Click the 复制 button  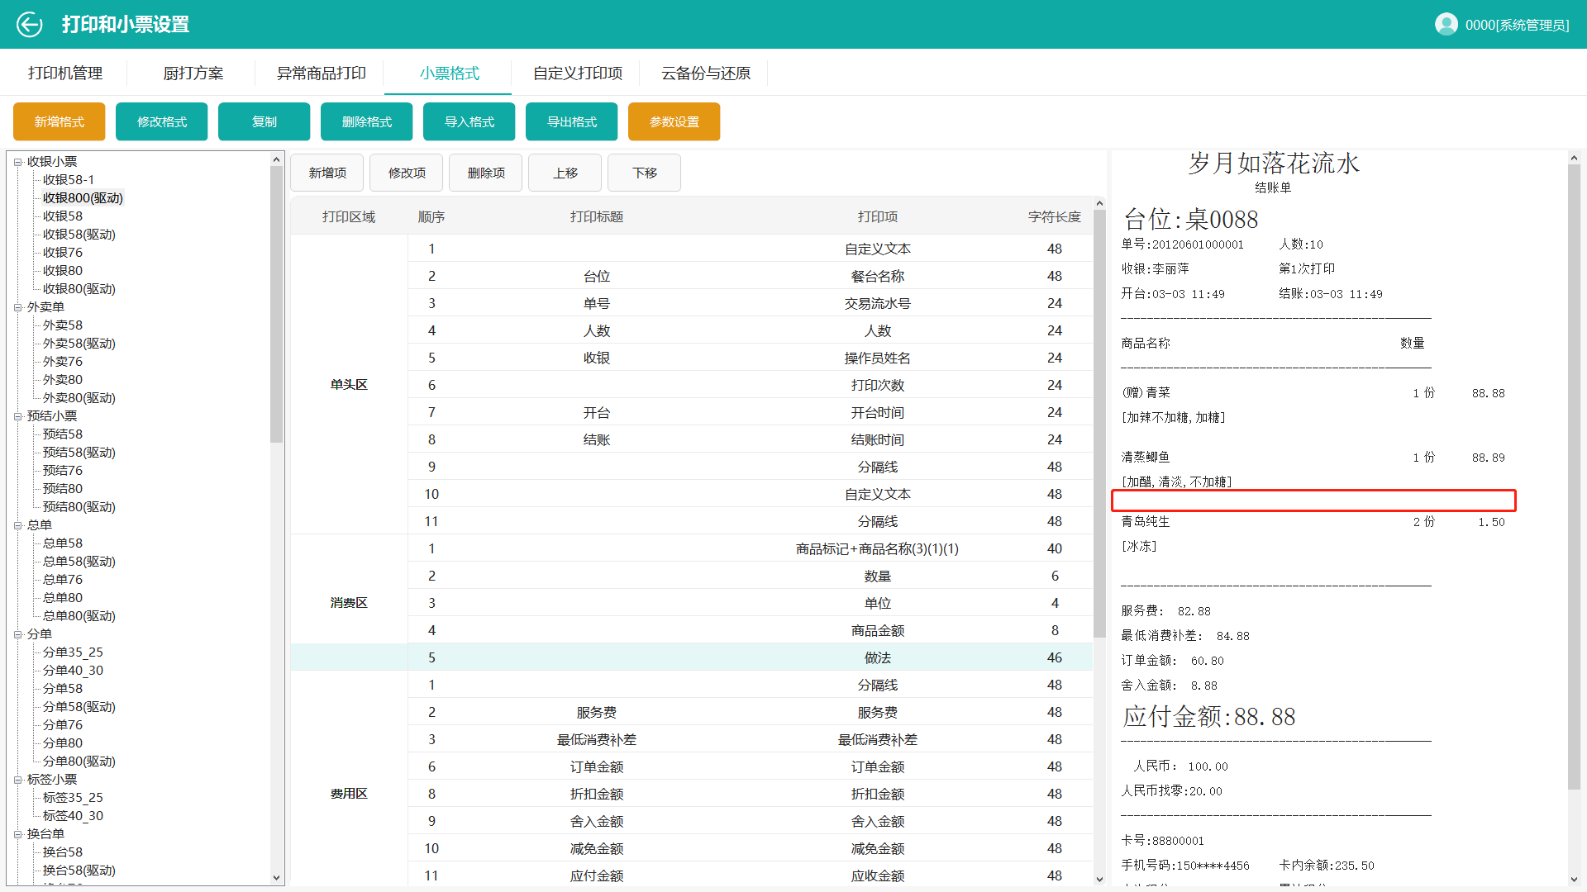pyautogui.click(x=264, y=122)
